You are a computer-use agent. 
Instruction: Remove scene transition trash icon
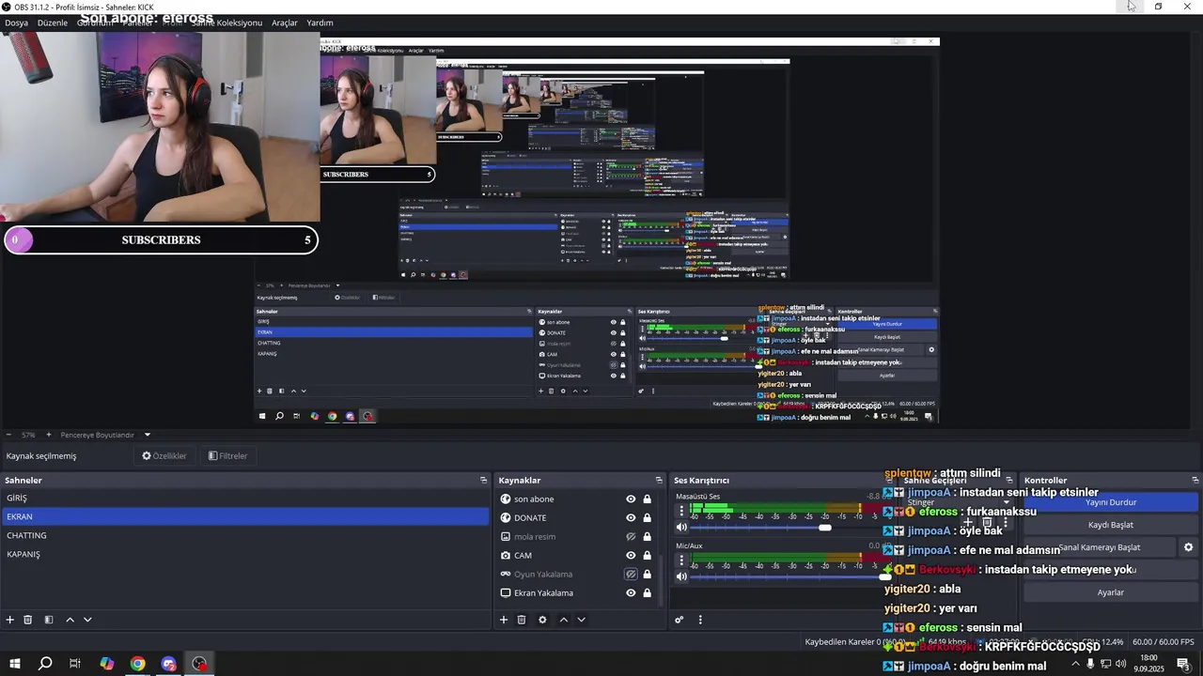point(987,522)
